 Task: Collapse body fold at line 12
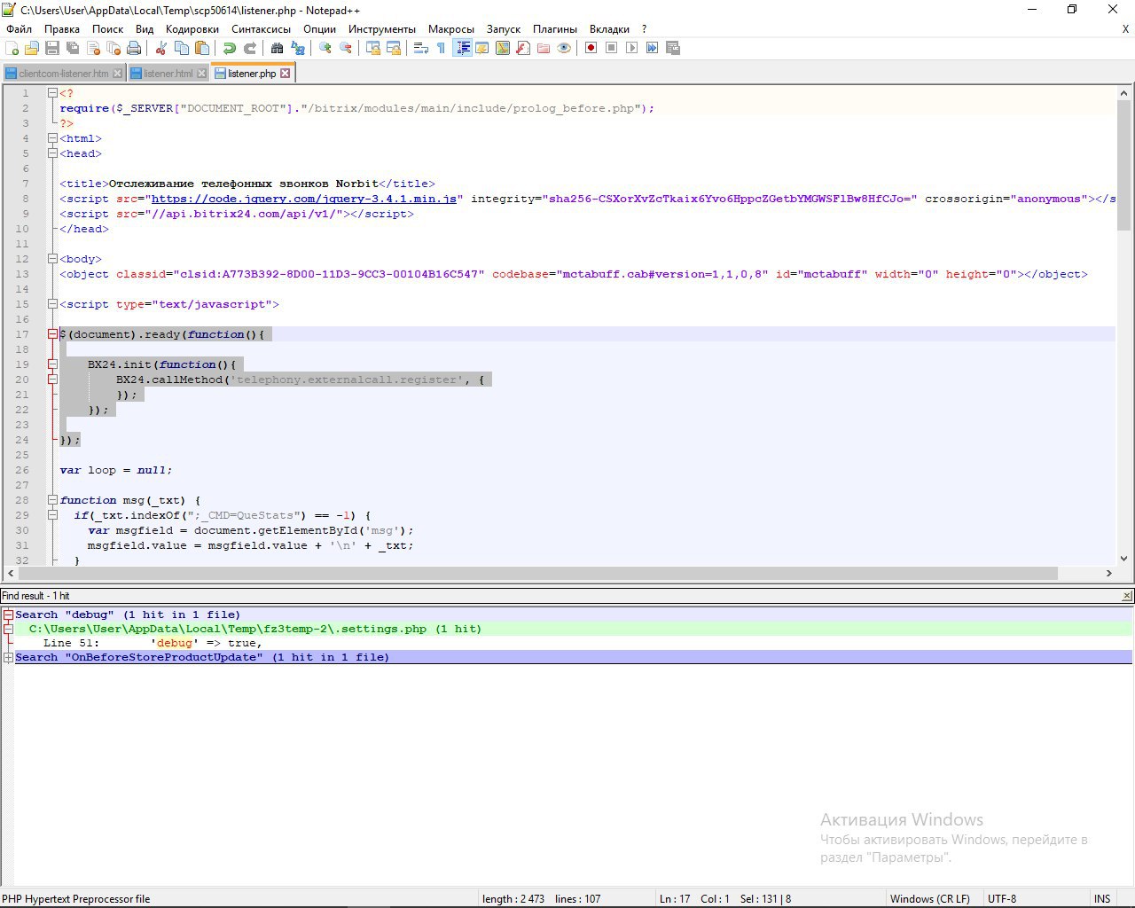point(52,259)
